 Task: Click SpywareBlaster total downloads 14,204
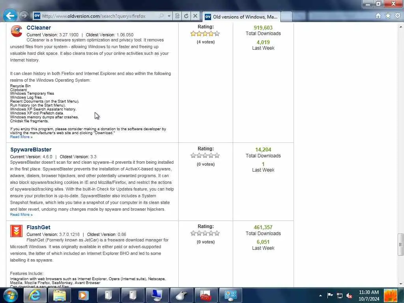pos(263,150)
